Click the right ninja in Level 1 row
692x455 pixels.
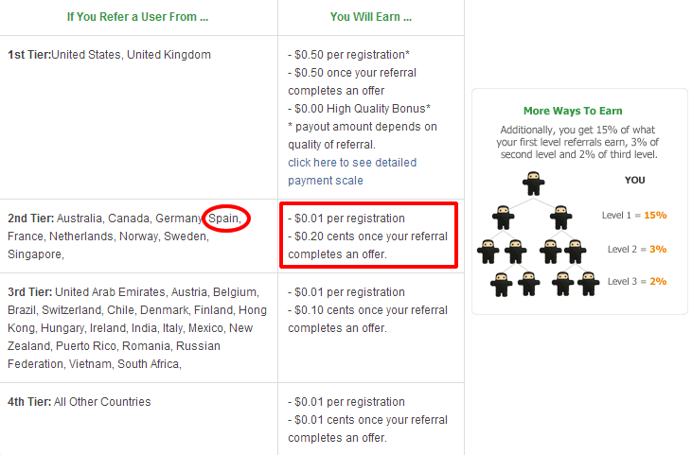click(x=560, y=217)
